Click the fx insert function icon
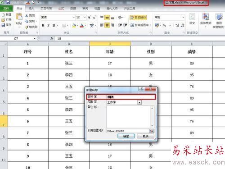The height and width of the screenshot is (169, 225). (52, 39)
